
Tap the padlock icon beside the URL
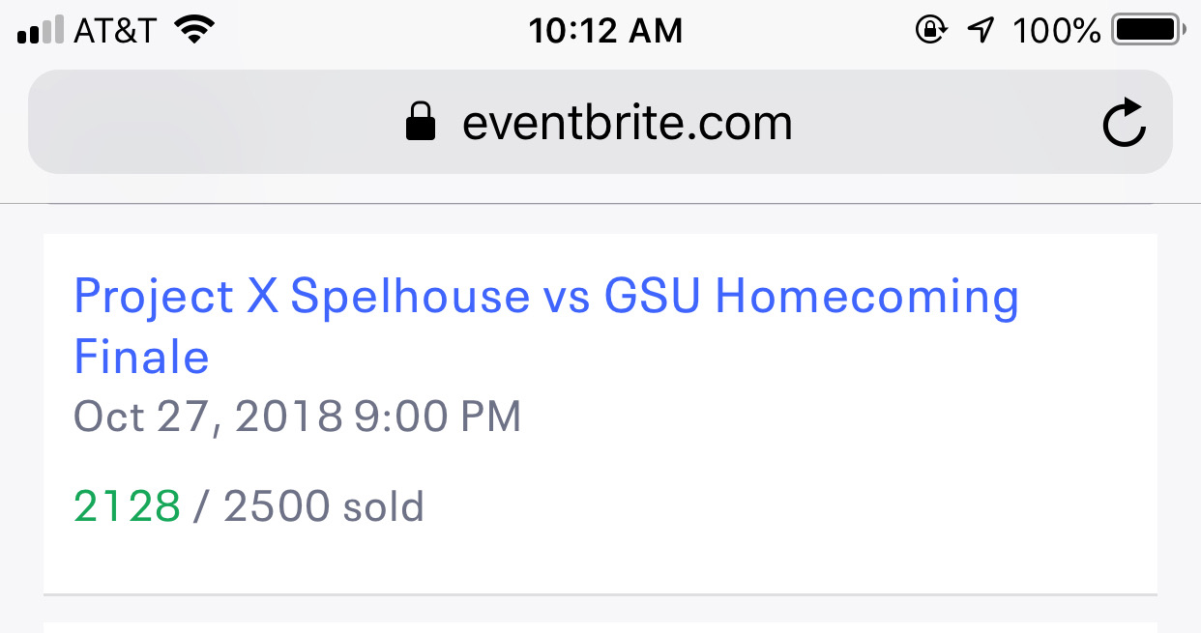click(421, 123)
